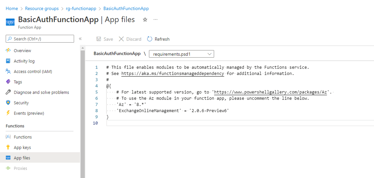This screenshot has height=178, width=374.
Task: Click the 'Function App' subtitle text
Action: 30,27
